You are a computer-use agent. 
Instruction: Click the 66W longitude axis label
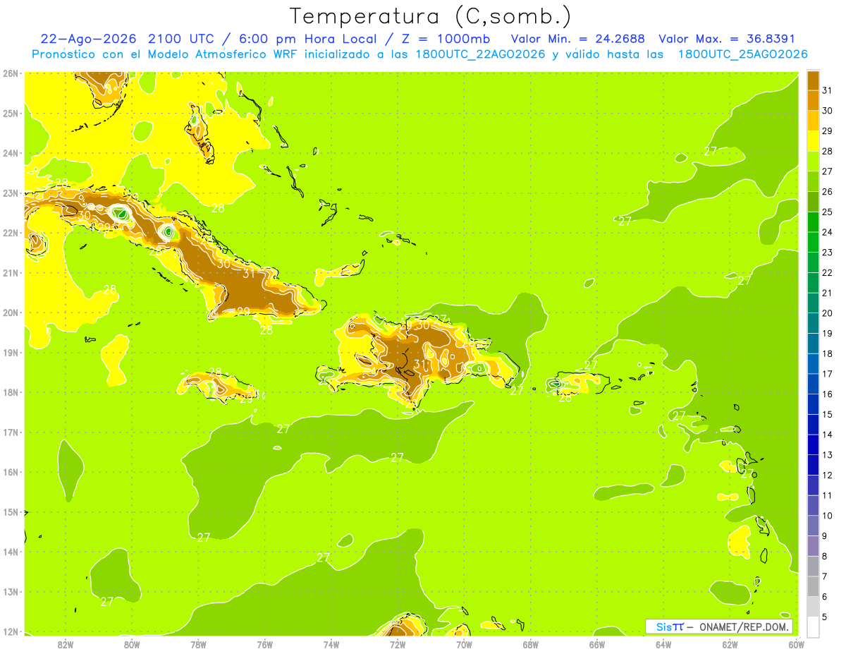[x=597, y=644]
